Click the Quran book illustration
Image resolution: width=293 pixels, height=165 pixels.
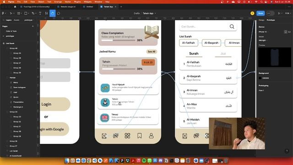tap(152, 32)
